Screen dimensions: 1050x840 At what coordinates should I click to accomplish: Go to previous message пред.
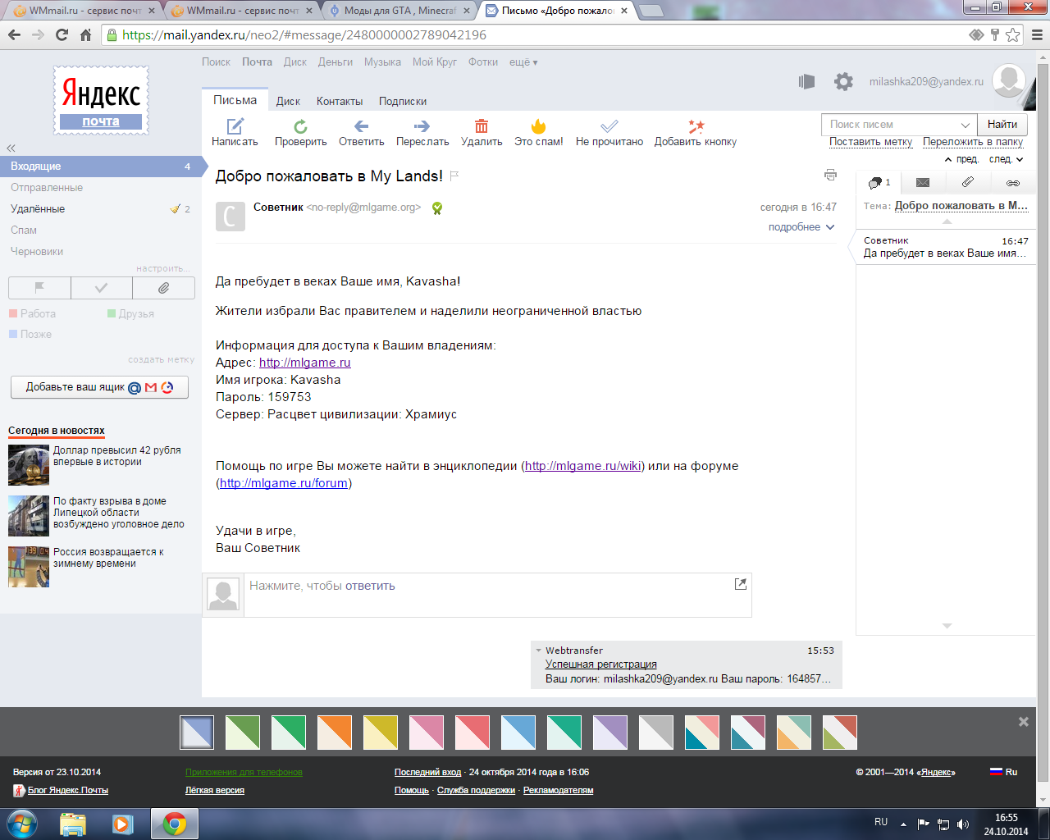961,159
